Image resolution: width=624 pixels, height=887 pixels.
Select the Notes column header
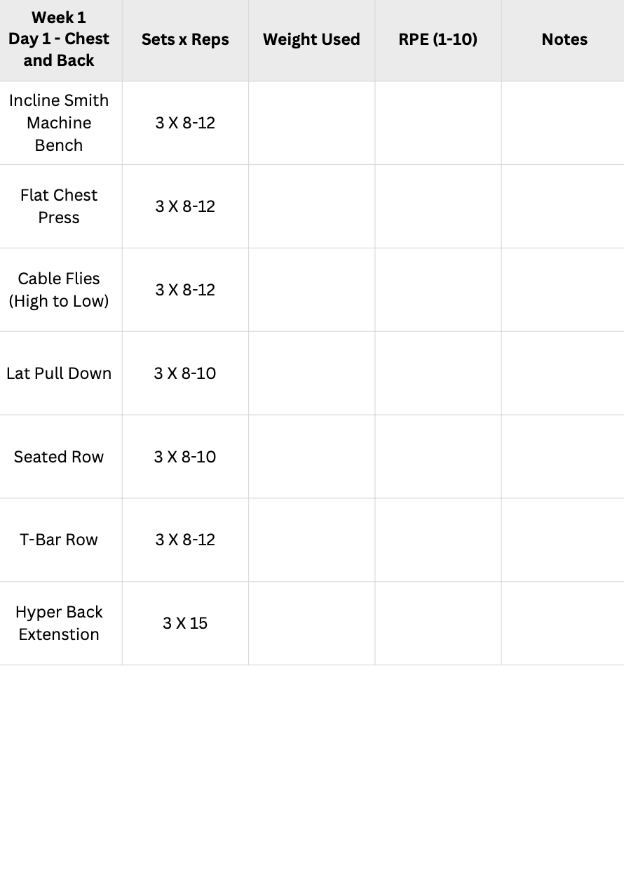pyautogui.click(x=564, y=39)
